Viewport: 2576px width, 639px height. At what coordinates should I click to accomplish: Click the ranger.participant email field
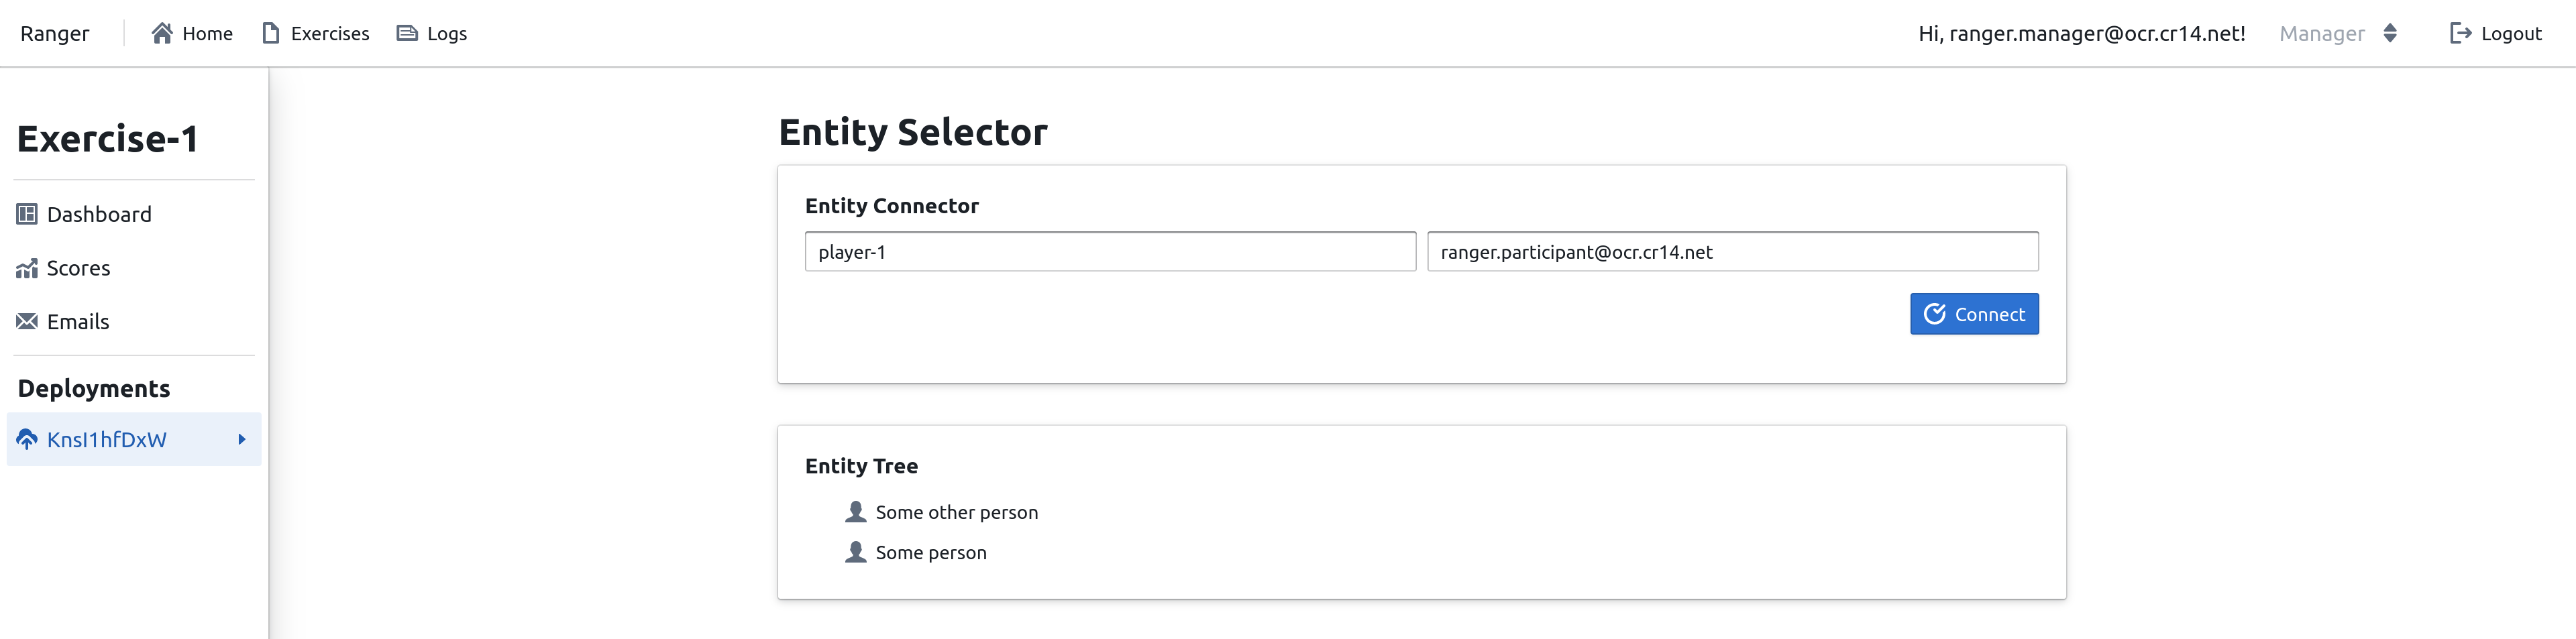click(x=1732, y=251)
